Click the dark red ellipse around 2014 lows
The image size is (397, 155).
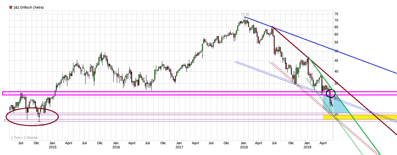pyautogui.click(x=32, y=117)
